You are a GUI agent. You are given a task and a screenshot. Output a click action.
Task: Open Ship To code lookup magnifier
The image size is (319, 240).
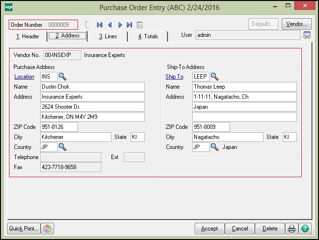coord(214,77)
